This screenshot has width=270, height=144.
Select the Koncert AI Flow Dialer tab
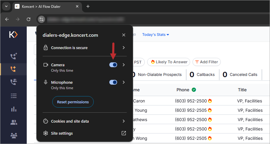tap(47, 7)
